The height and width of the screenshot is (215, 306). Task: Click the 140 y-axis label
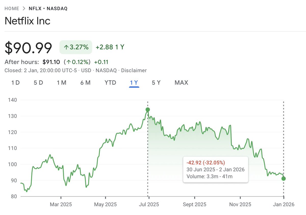click(12, 100)
